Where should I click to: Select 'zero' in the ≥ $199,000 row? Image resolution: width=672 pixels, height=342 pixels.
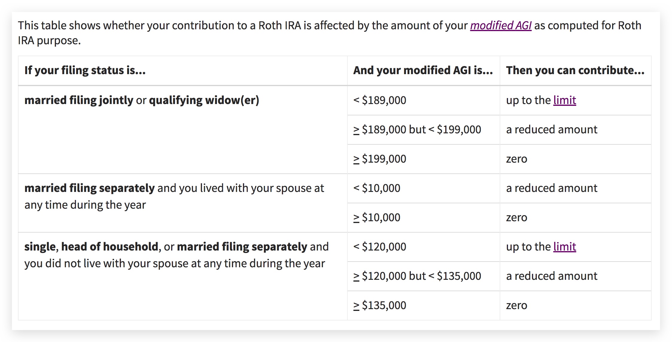516,159
